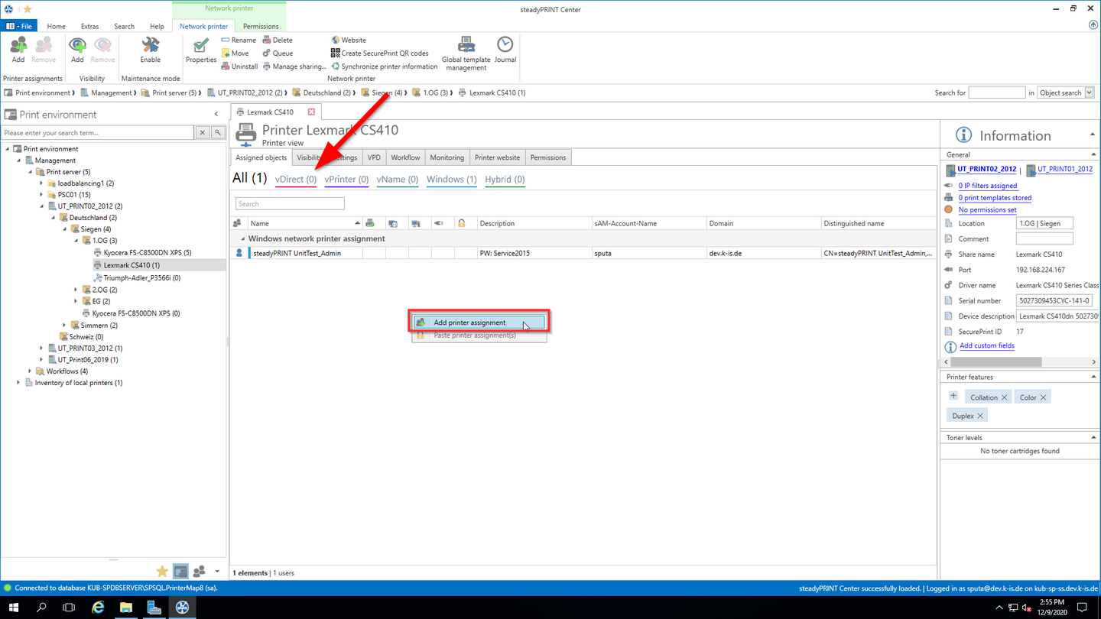The width and height of the screenshot is (1101, 619).
Task: Open the Journal
Action: [x=505, y=50]
